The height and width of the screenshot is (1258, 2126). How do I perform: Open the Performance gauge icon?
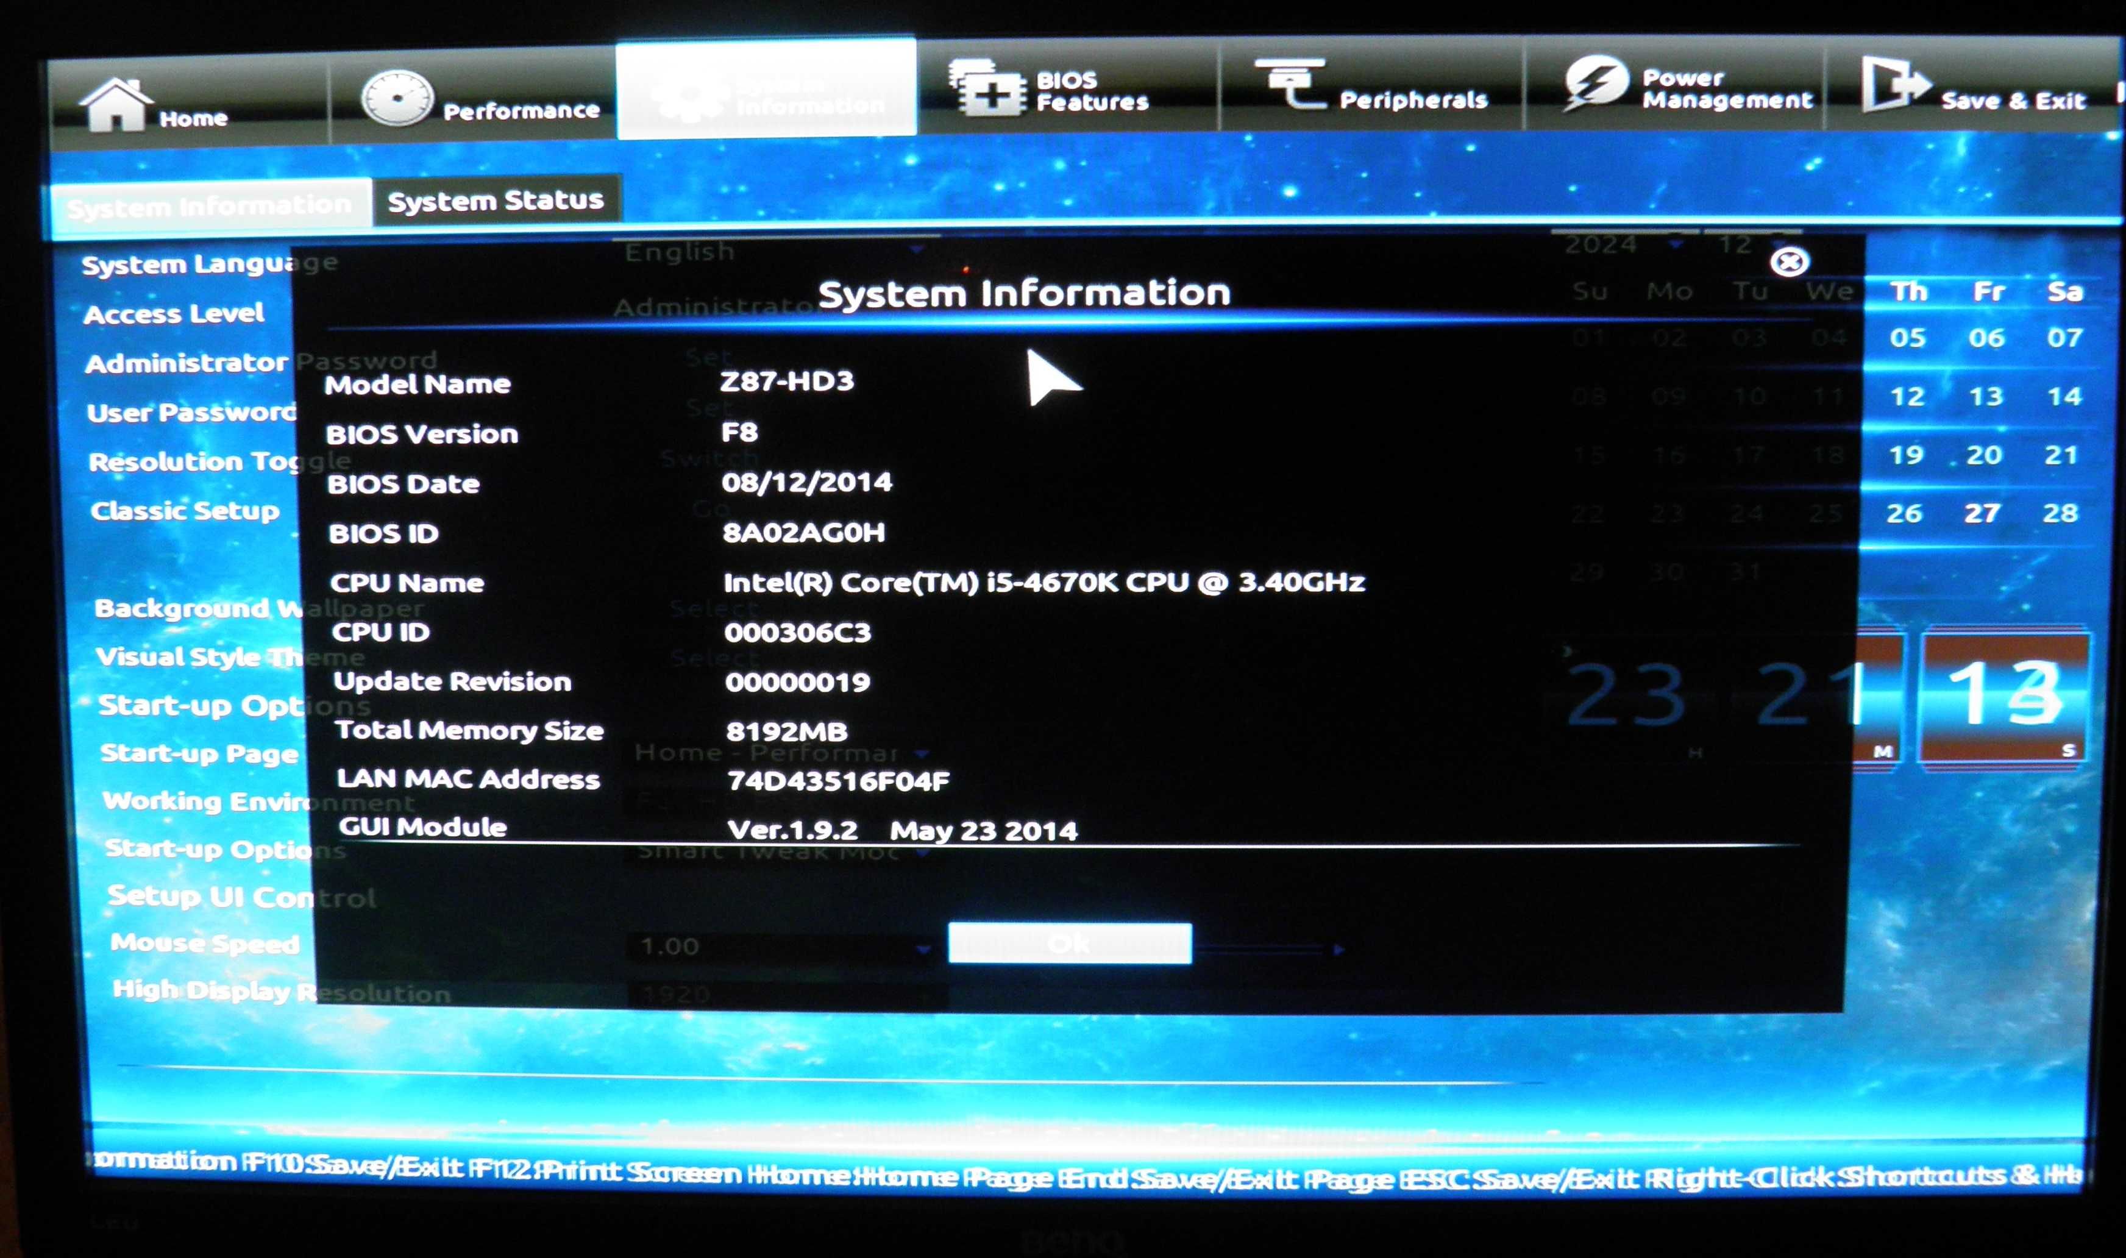point(397,98)
